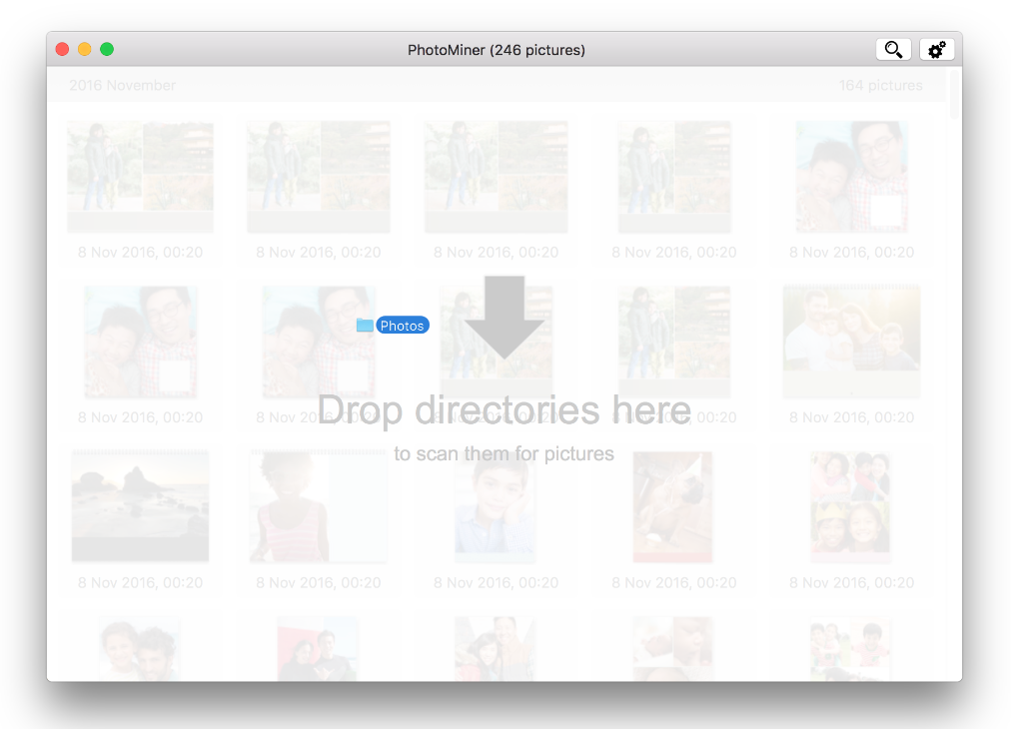This screenshot has width=1011, height=729.
Task: Click the vertical scrollbar at right edge
Action: (x=955, y=94)
